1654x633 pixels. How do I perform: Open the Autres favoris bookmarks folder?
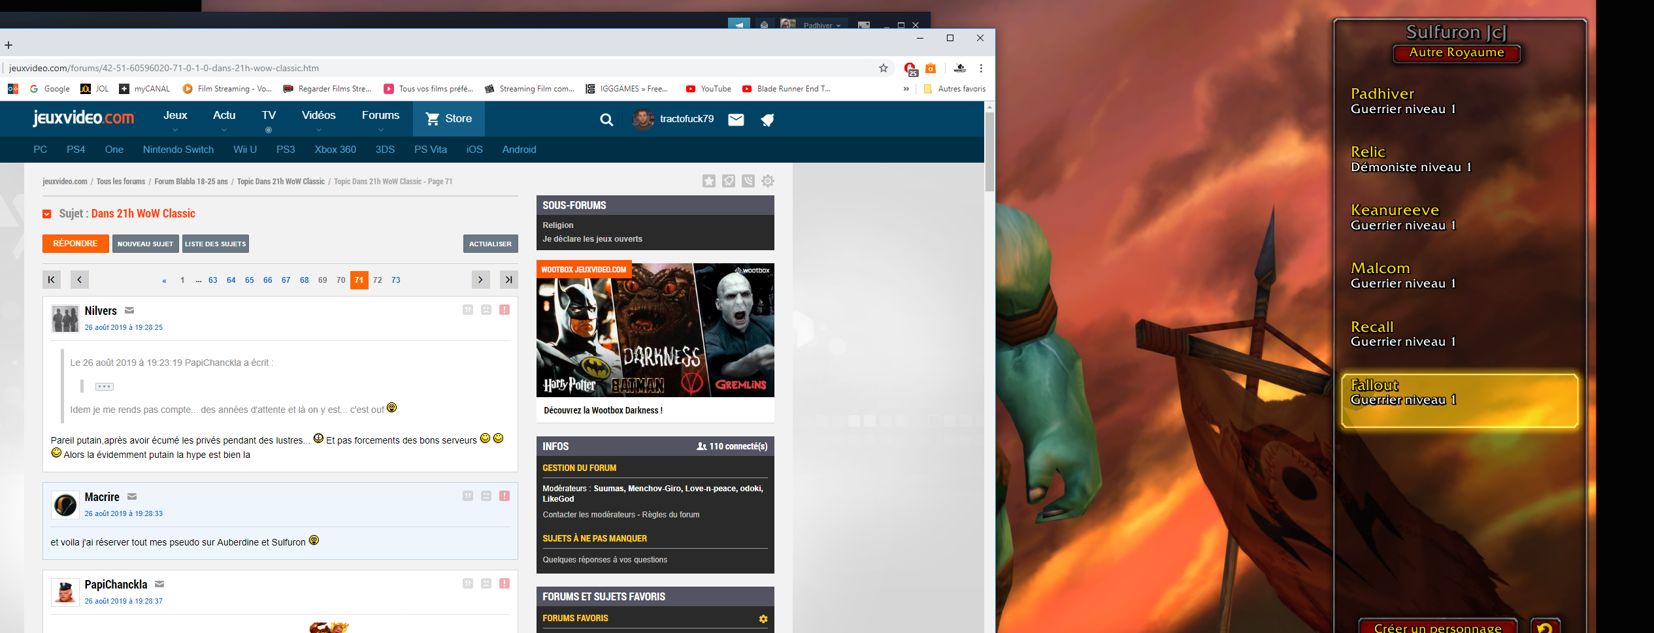click(x=955, y=89)
